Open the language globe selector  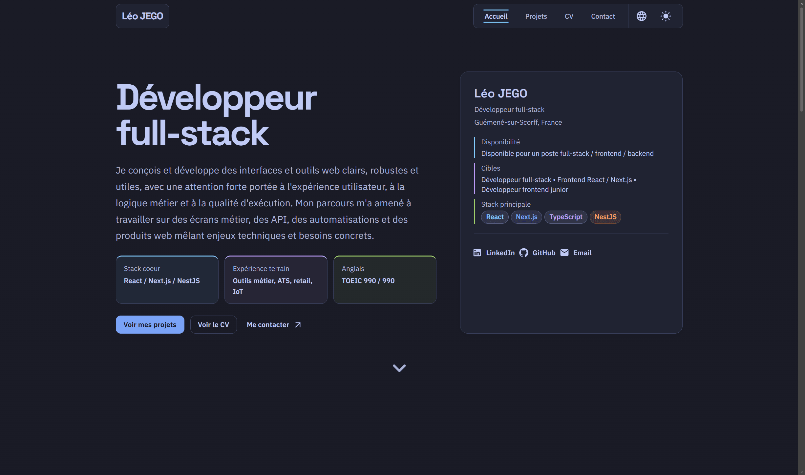pyautogui.click(x=641, y=16)
